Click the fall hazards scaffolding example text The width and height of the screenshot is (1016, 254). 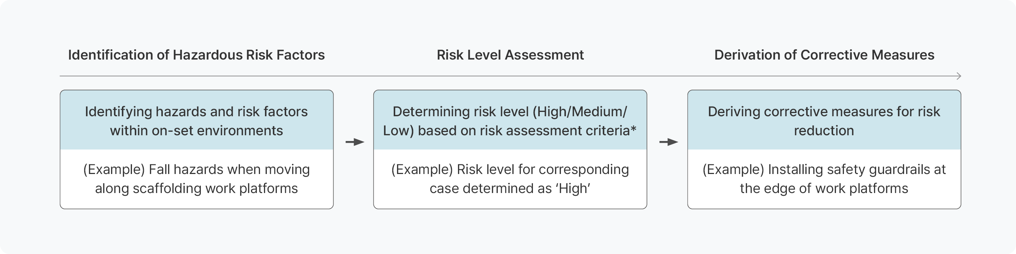click(x=197, y=179)
